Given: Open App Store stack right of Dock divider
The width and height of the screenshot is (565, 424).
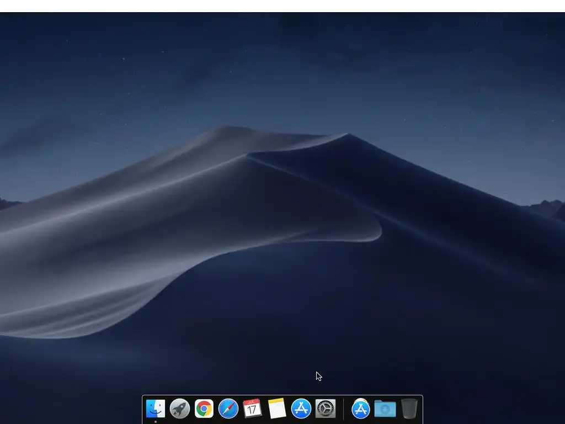Looking at the screenshot, I should coord(361,409).
